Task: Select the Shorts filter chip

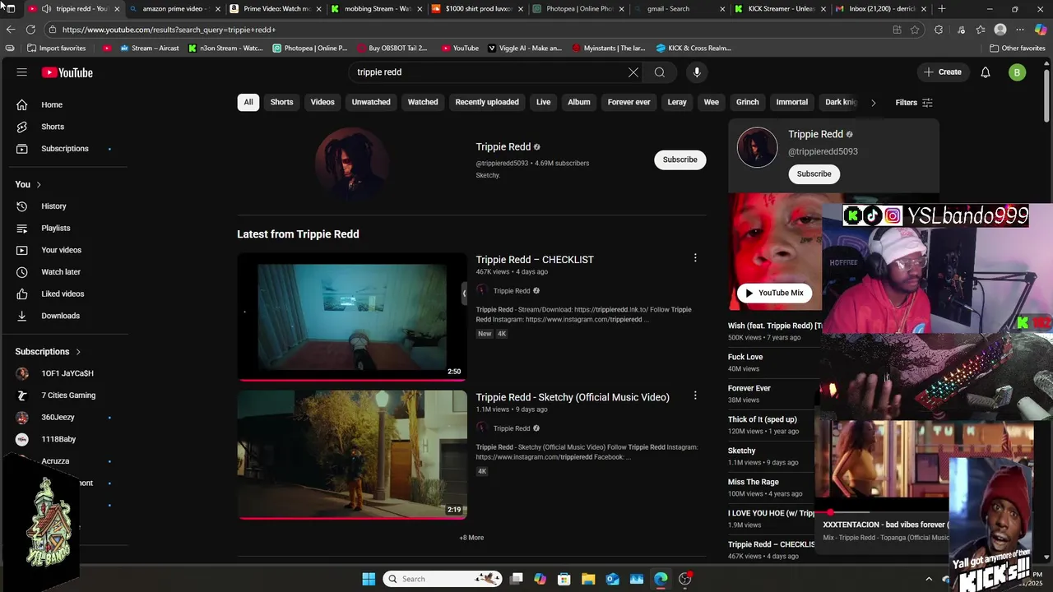Action: (x=282, y=102)
